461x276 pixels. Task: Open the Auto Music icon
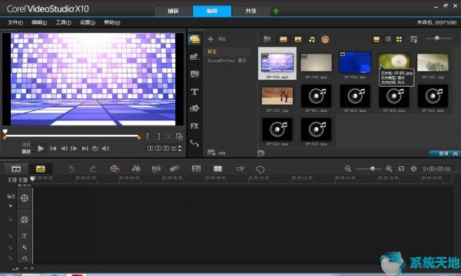(x=156, y=169)
